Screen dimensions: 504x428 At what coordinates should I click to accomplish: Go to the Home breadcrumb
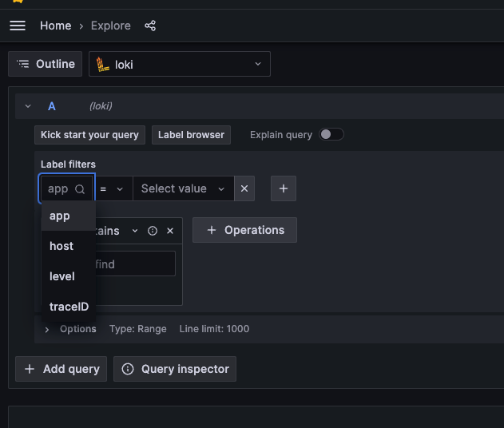pyautogui.click(x=56, y=26)
